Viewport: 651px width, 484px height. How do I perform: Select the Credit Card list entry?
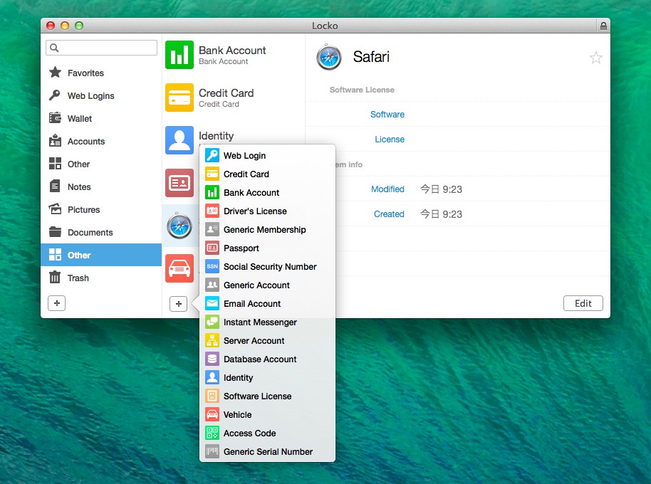[x=234, y=98]
